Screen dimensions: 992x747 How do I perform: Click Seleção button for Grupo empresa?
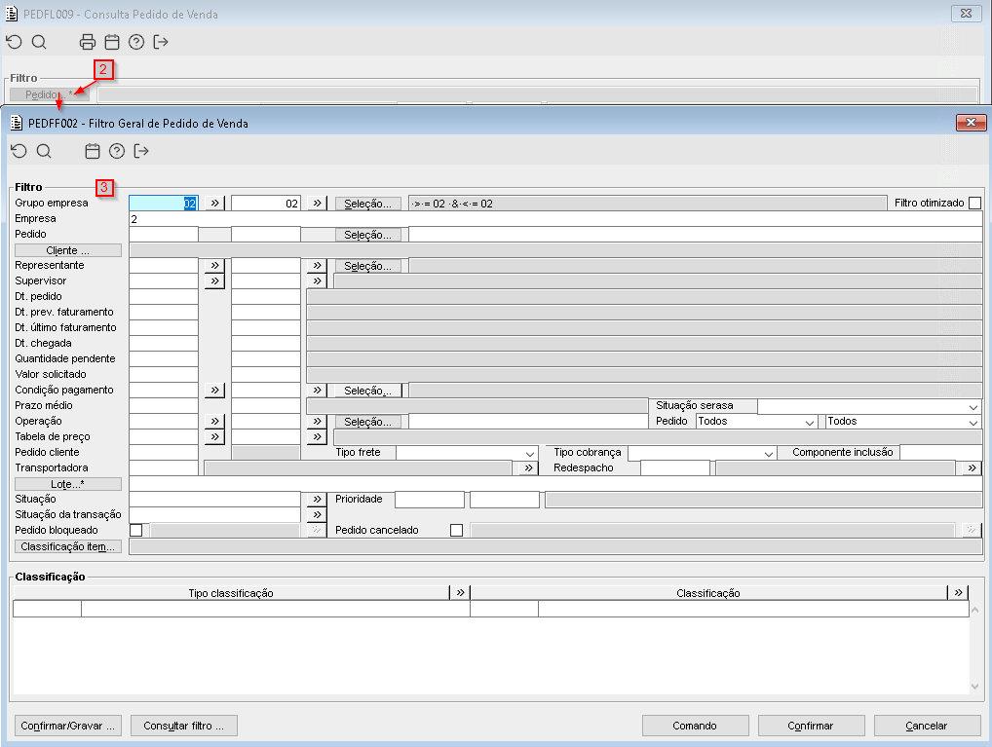pos(367,204)
